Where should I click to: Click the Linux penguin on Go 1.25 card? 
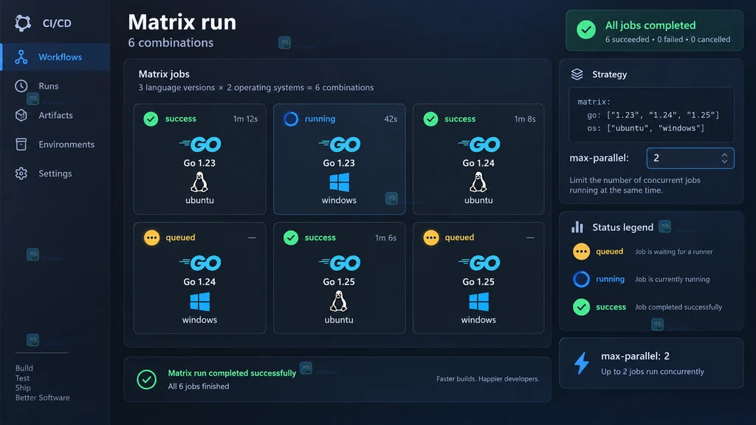click(x=338, y=301)
